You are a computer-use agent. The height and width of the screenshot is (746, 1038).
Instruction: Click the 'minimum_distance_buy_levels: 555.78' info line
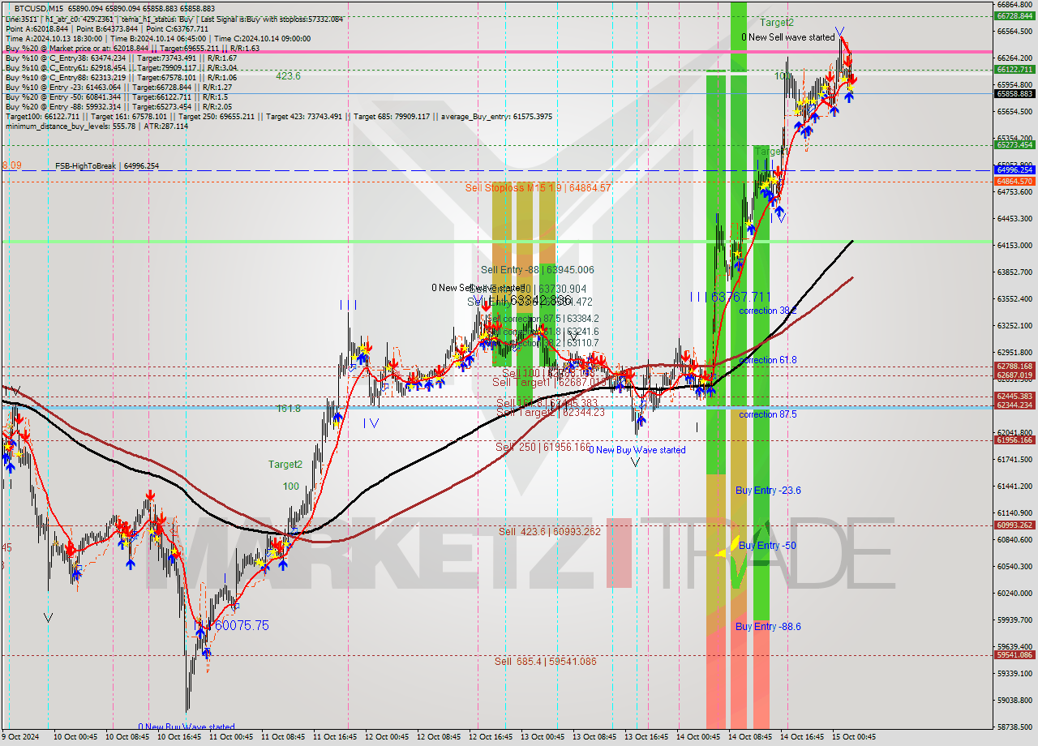point(97,126)
